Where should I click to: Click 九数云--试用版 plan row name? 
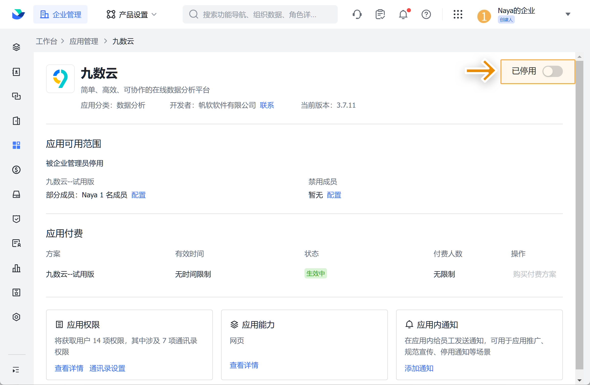click(70, 274)
